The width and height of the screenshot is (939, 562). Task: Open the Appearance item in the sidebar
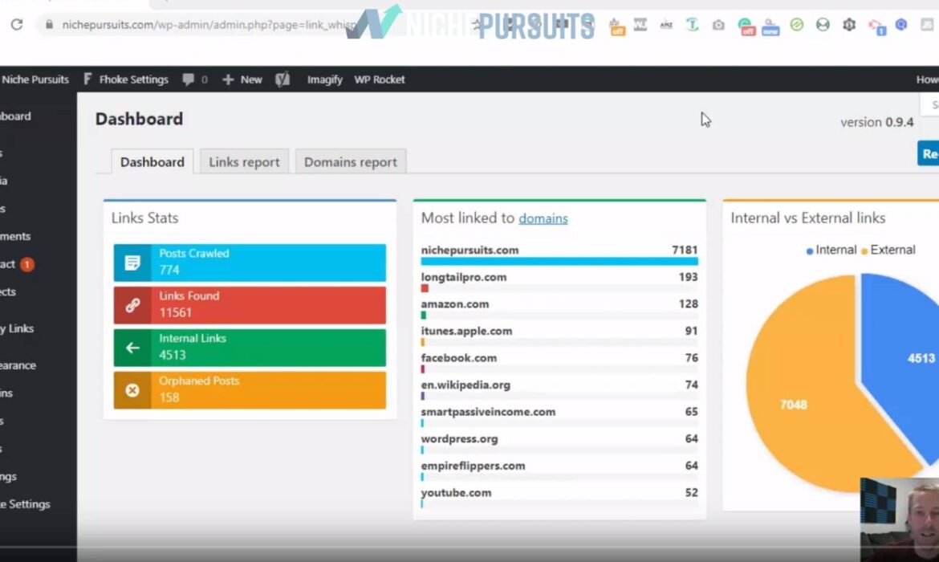pyautogui.click(x=18, y=364)
